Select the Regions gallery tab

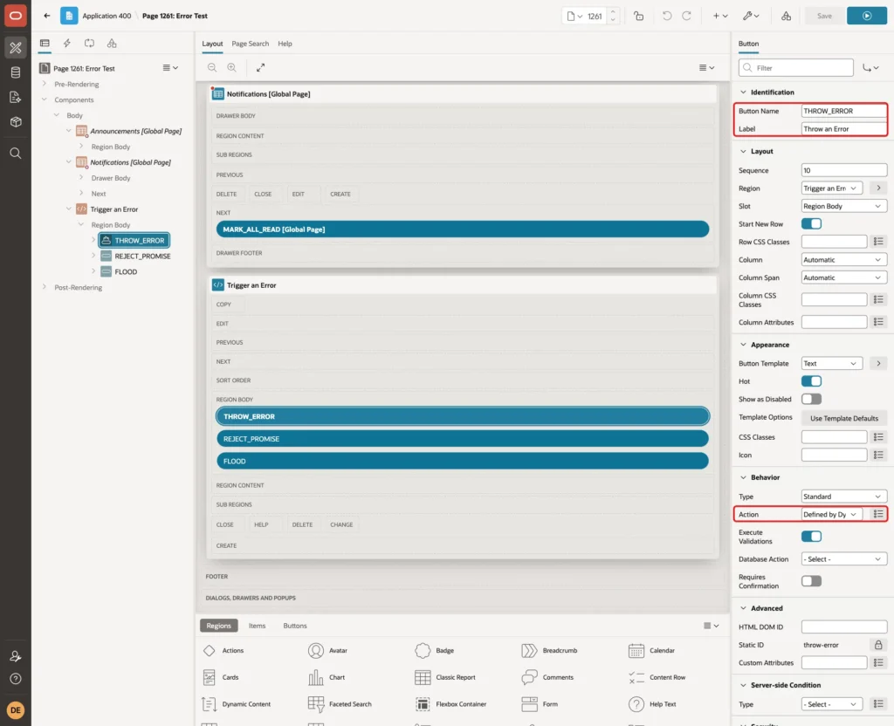click(218, 626)
